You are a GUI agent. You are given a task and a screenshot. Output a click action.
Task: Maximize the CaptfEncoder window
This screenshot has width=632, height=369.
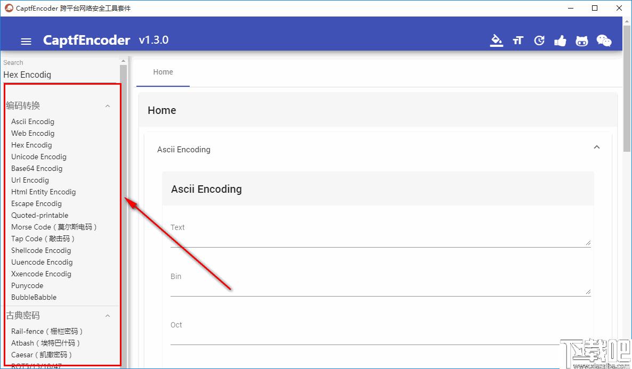(x=595, y=8)
